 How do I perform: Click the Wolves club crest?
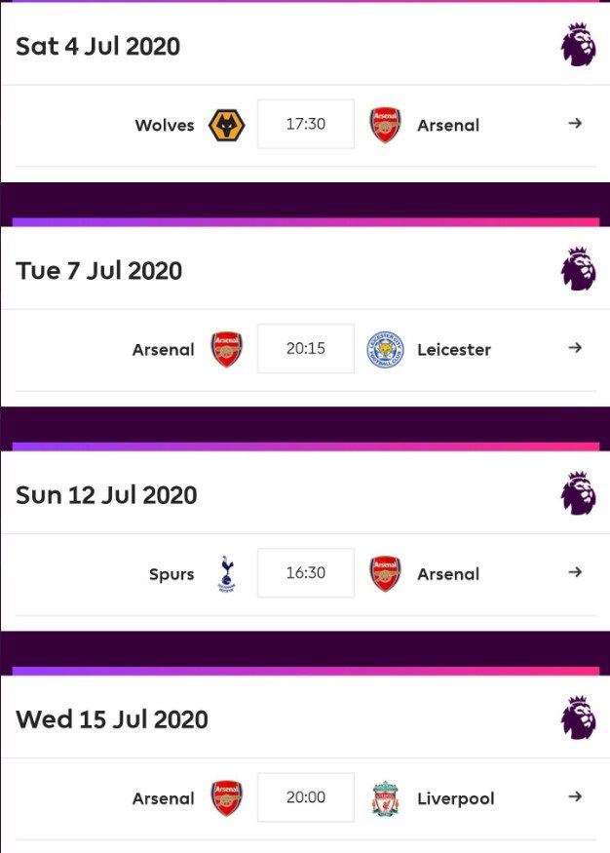click(x=227, y=125)
